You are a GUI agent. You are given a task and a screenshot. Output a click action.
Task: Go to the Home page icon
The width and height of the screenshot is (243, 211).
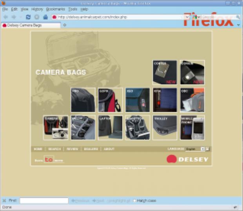(45, 17)
